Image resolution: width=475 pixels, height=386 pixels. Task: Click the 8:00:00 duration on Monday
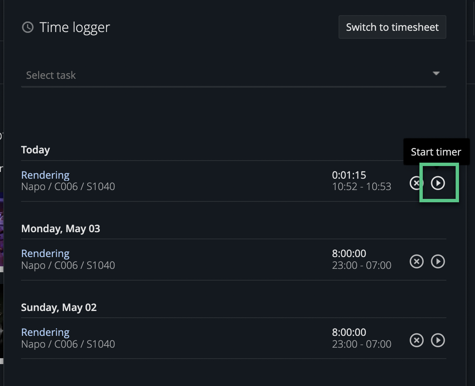[349, 253]
